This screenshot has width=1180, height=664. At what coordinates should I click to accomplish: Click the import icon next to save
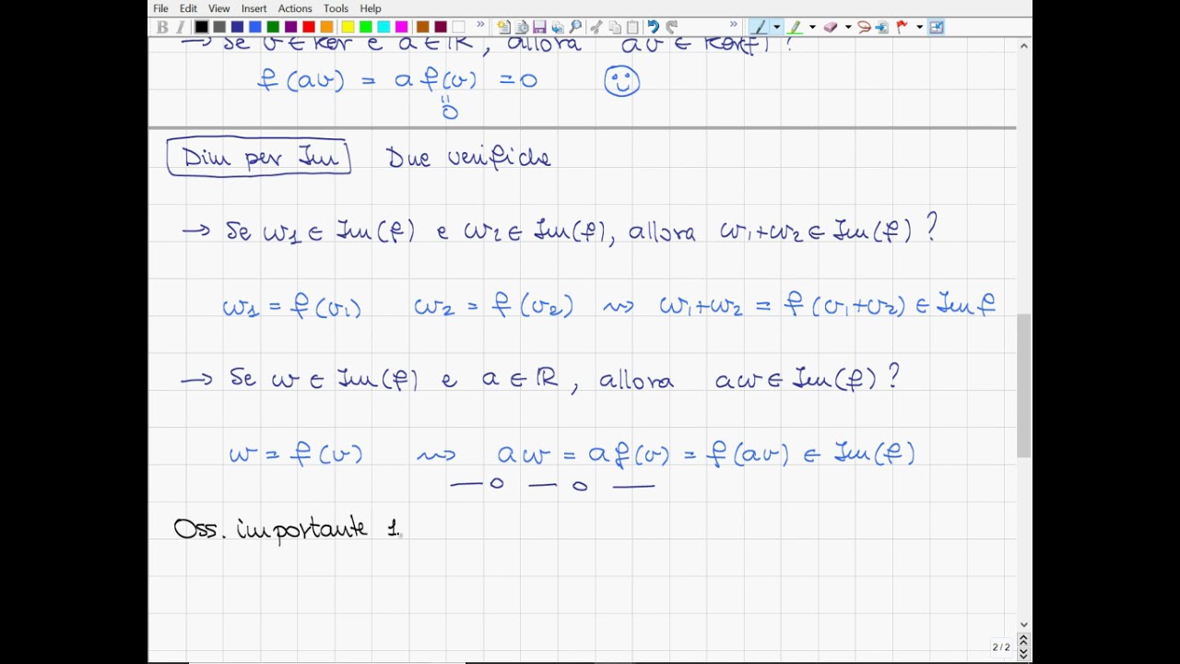coord(558,27)
